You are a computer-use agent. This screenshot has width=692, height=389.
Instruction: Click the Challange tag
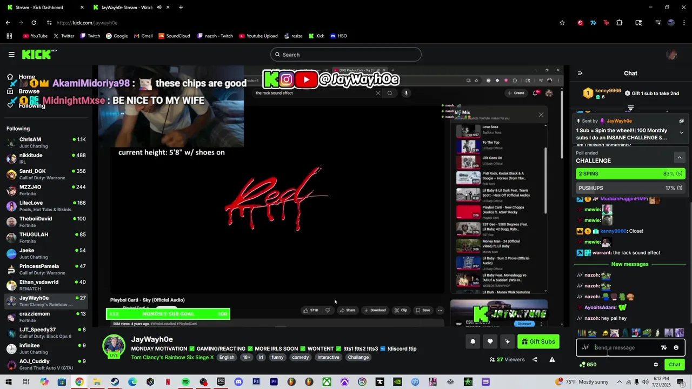358,358
